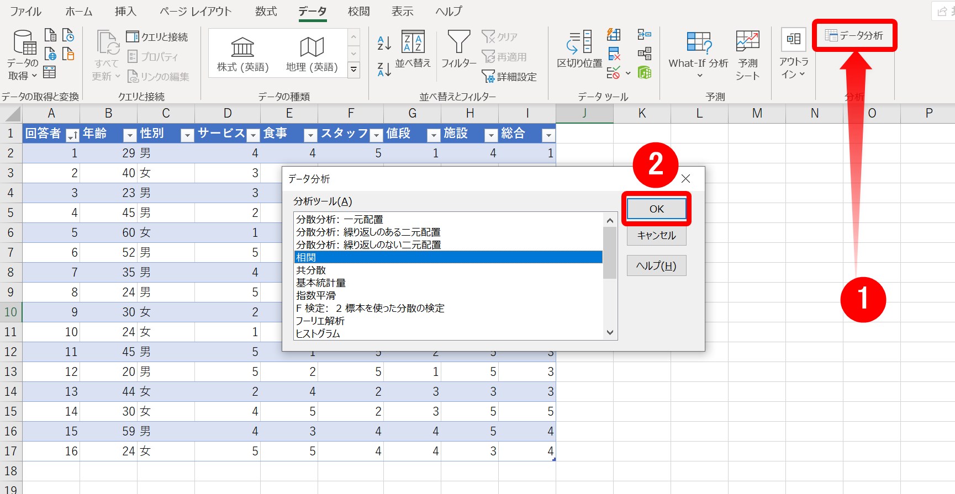Screen dimensions: 955x494
Task: Open the 回答者 column filter dropdown
Action: (x=72, y=135)
